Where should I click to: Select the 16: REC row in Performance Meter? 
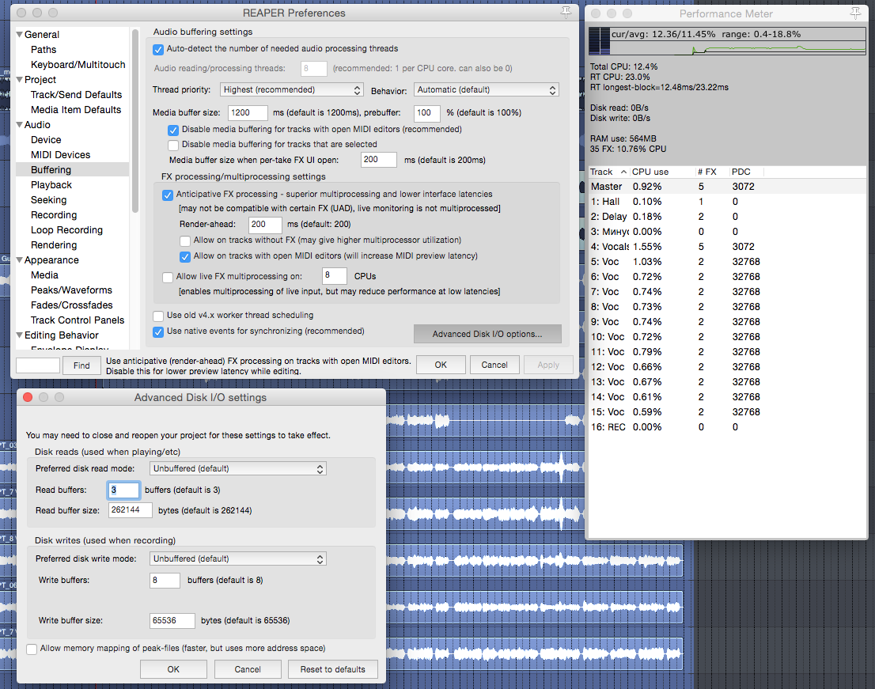pyautogui.click(x=728, y=427)
